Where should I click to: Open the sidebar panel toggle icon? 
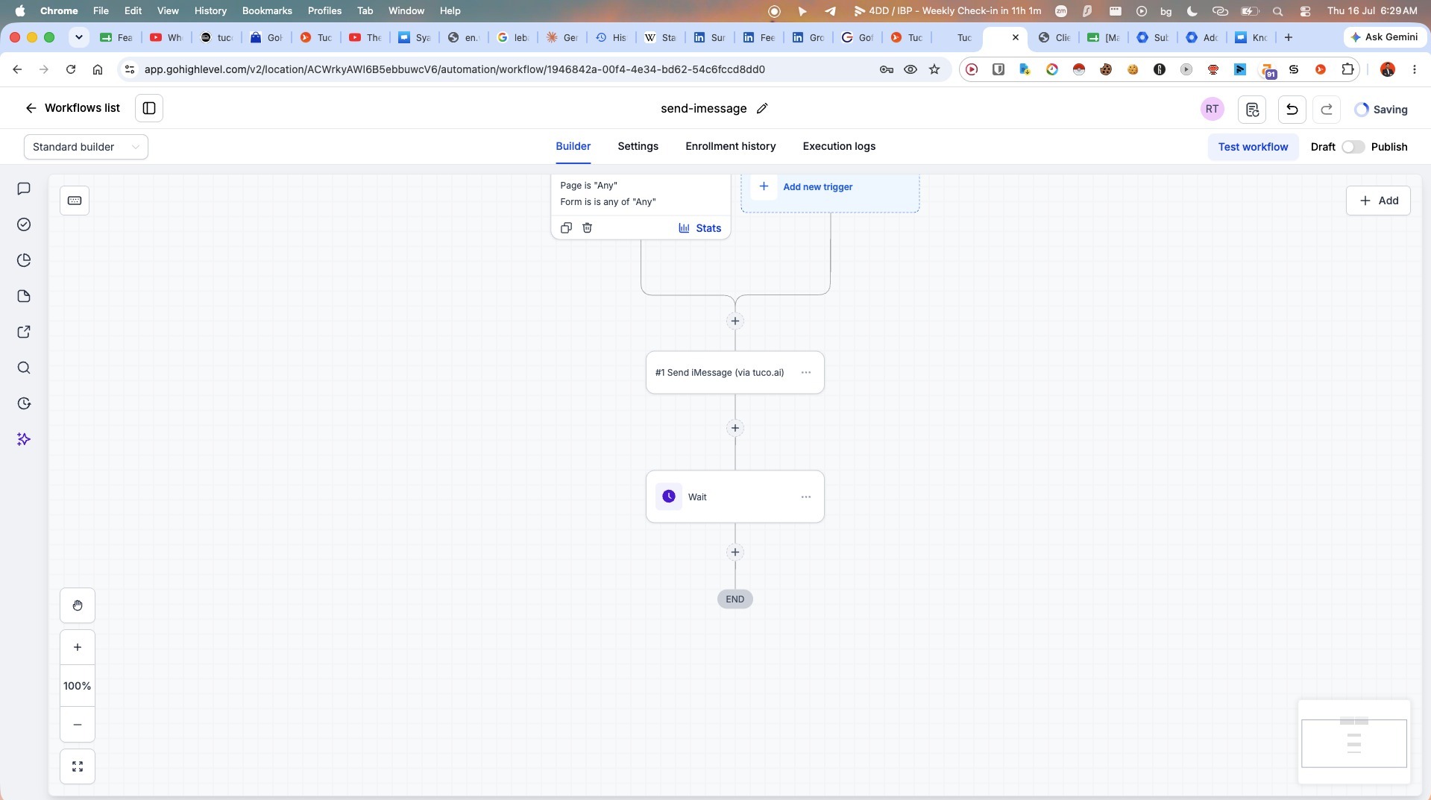point(149,108)
